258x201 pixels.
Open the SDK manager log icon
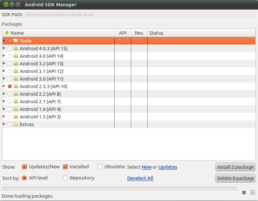coord(252,192)
